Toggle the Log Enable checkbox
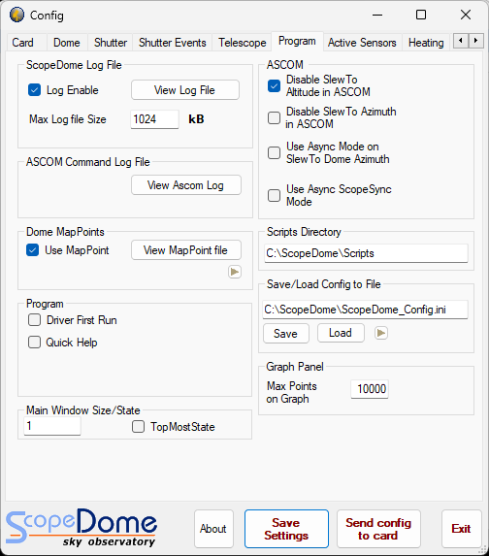The image size is (489, 556). pos(34,90)
